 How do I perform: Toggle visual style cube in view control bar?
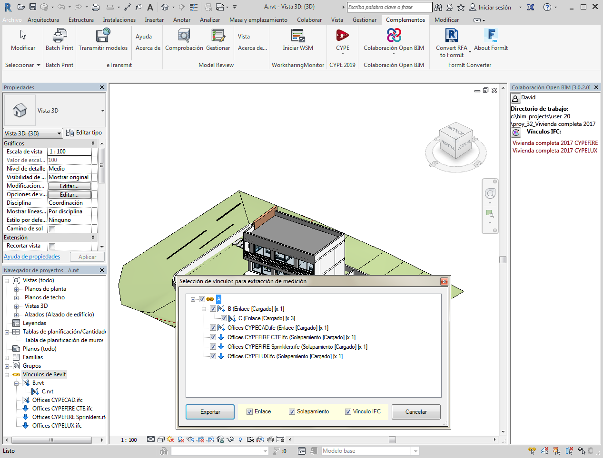(161, 439)
